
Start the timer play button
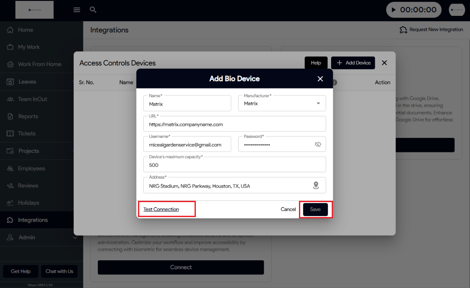[394, 10]
